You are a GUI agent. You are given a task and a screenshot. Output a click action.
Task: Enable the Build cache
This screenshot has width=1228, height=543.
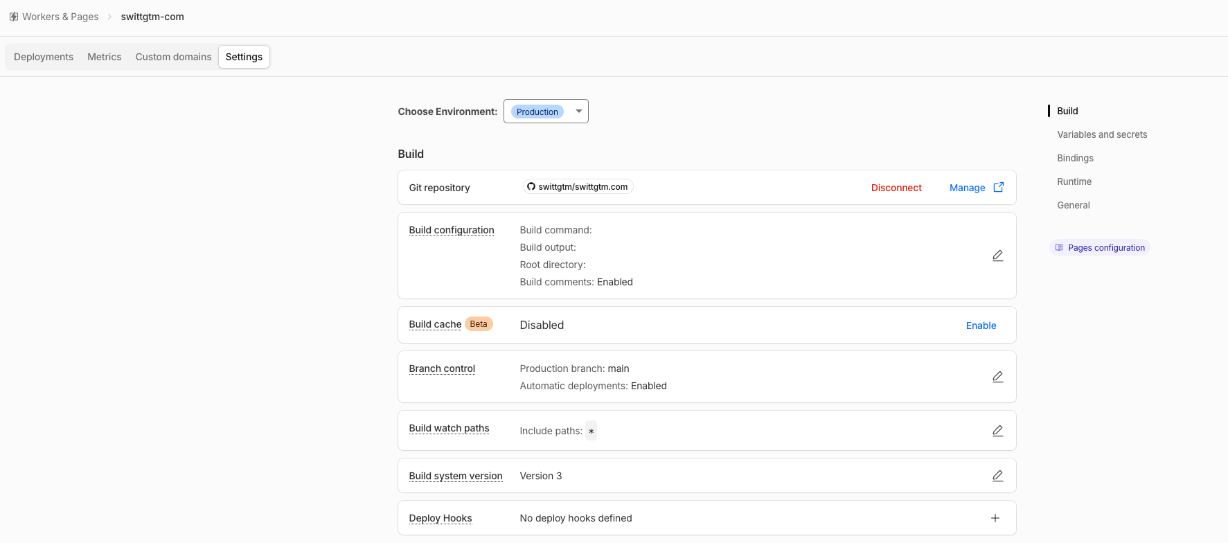click(x=981, y=326)
